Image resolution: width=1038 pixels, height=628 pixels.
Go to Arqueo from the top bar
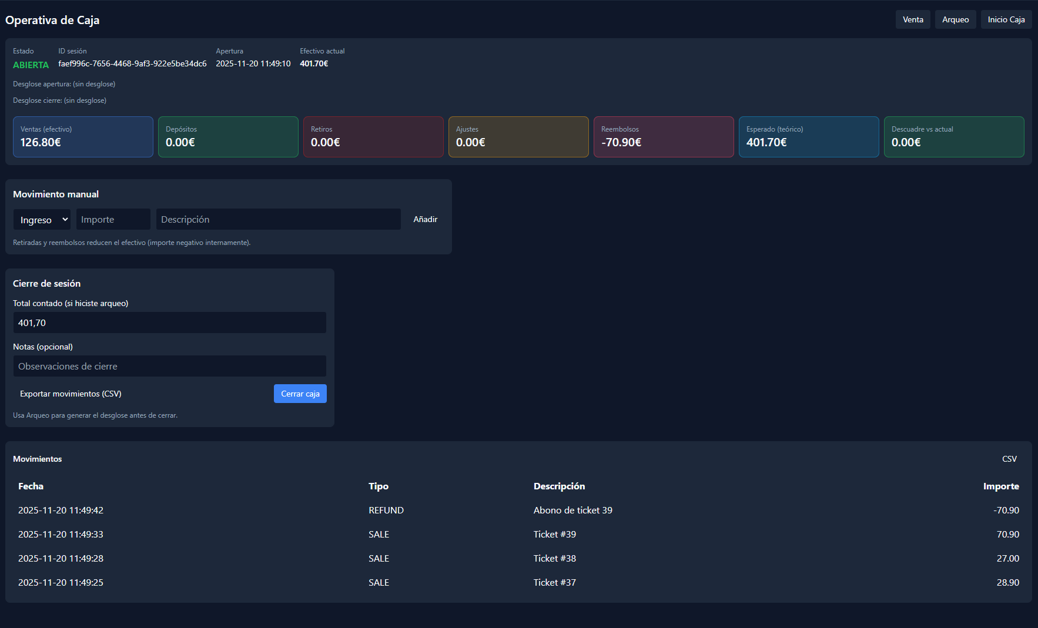[955, 19]
